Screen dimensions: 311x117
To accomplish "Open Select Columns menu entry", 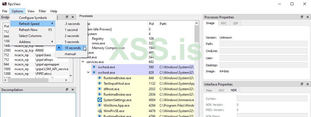I will click(33, 36).
